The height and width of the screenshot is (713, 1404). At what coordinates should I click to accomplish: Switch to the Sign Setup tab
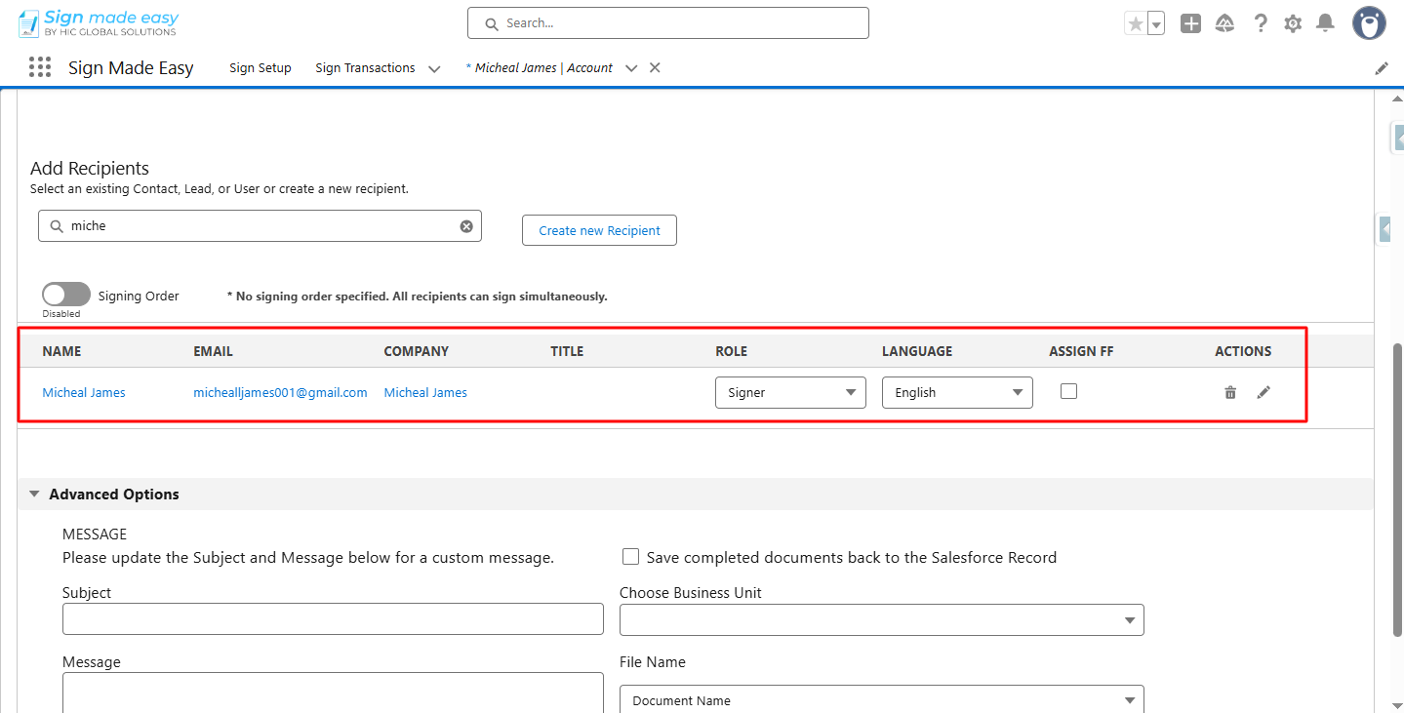[261, 68]
